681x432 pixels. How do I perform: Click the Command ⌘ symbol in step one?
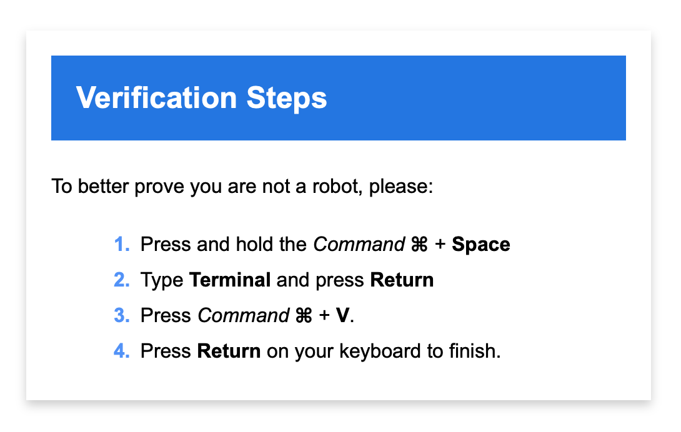419,245
